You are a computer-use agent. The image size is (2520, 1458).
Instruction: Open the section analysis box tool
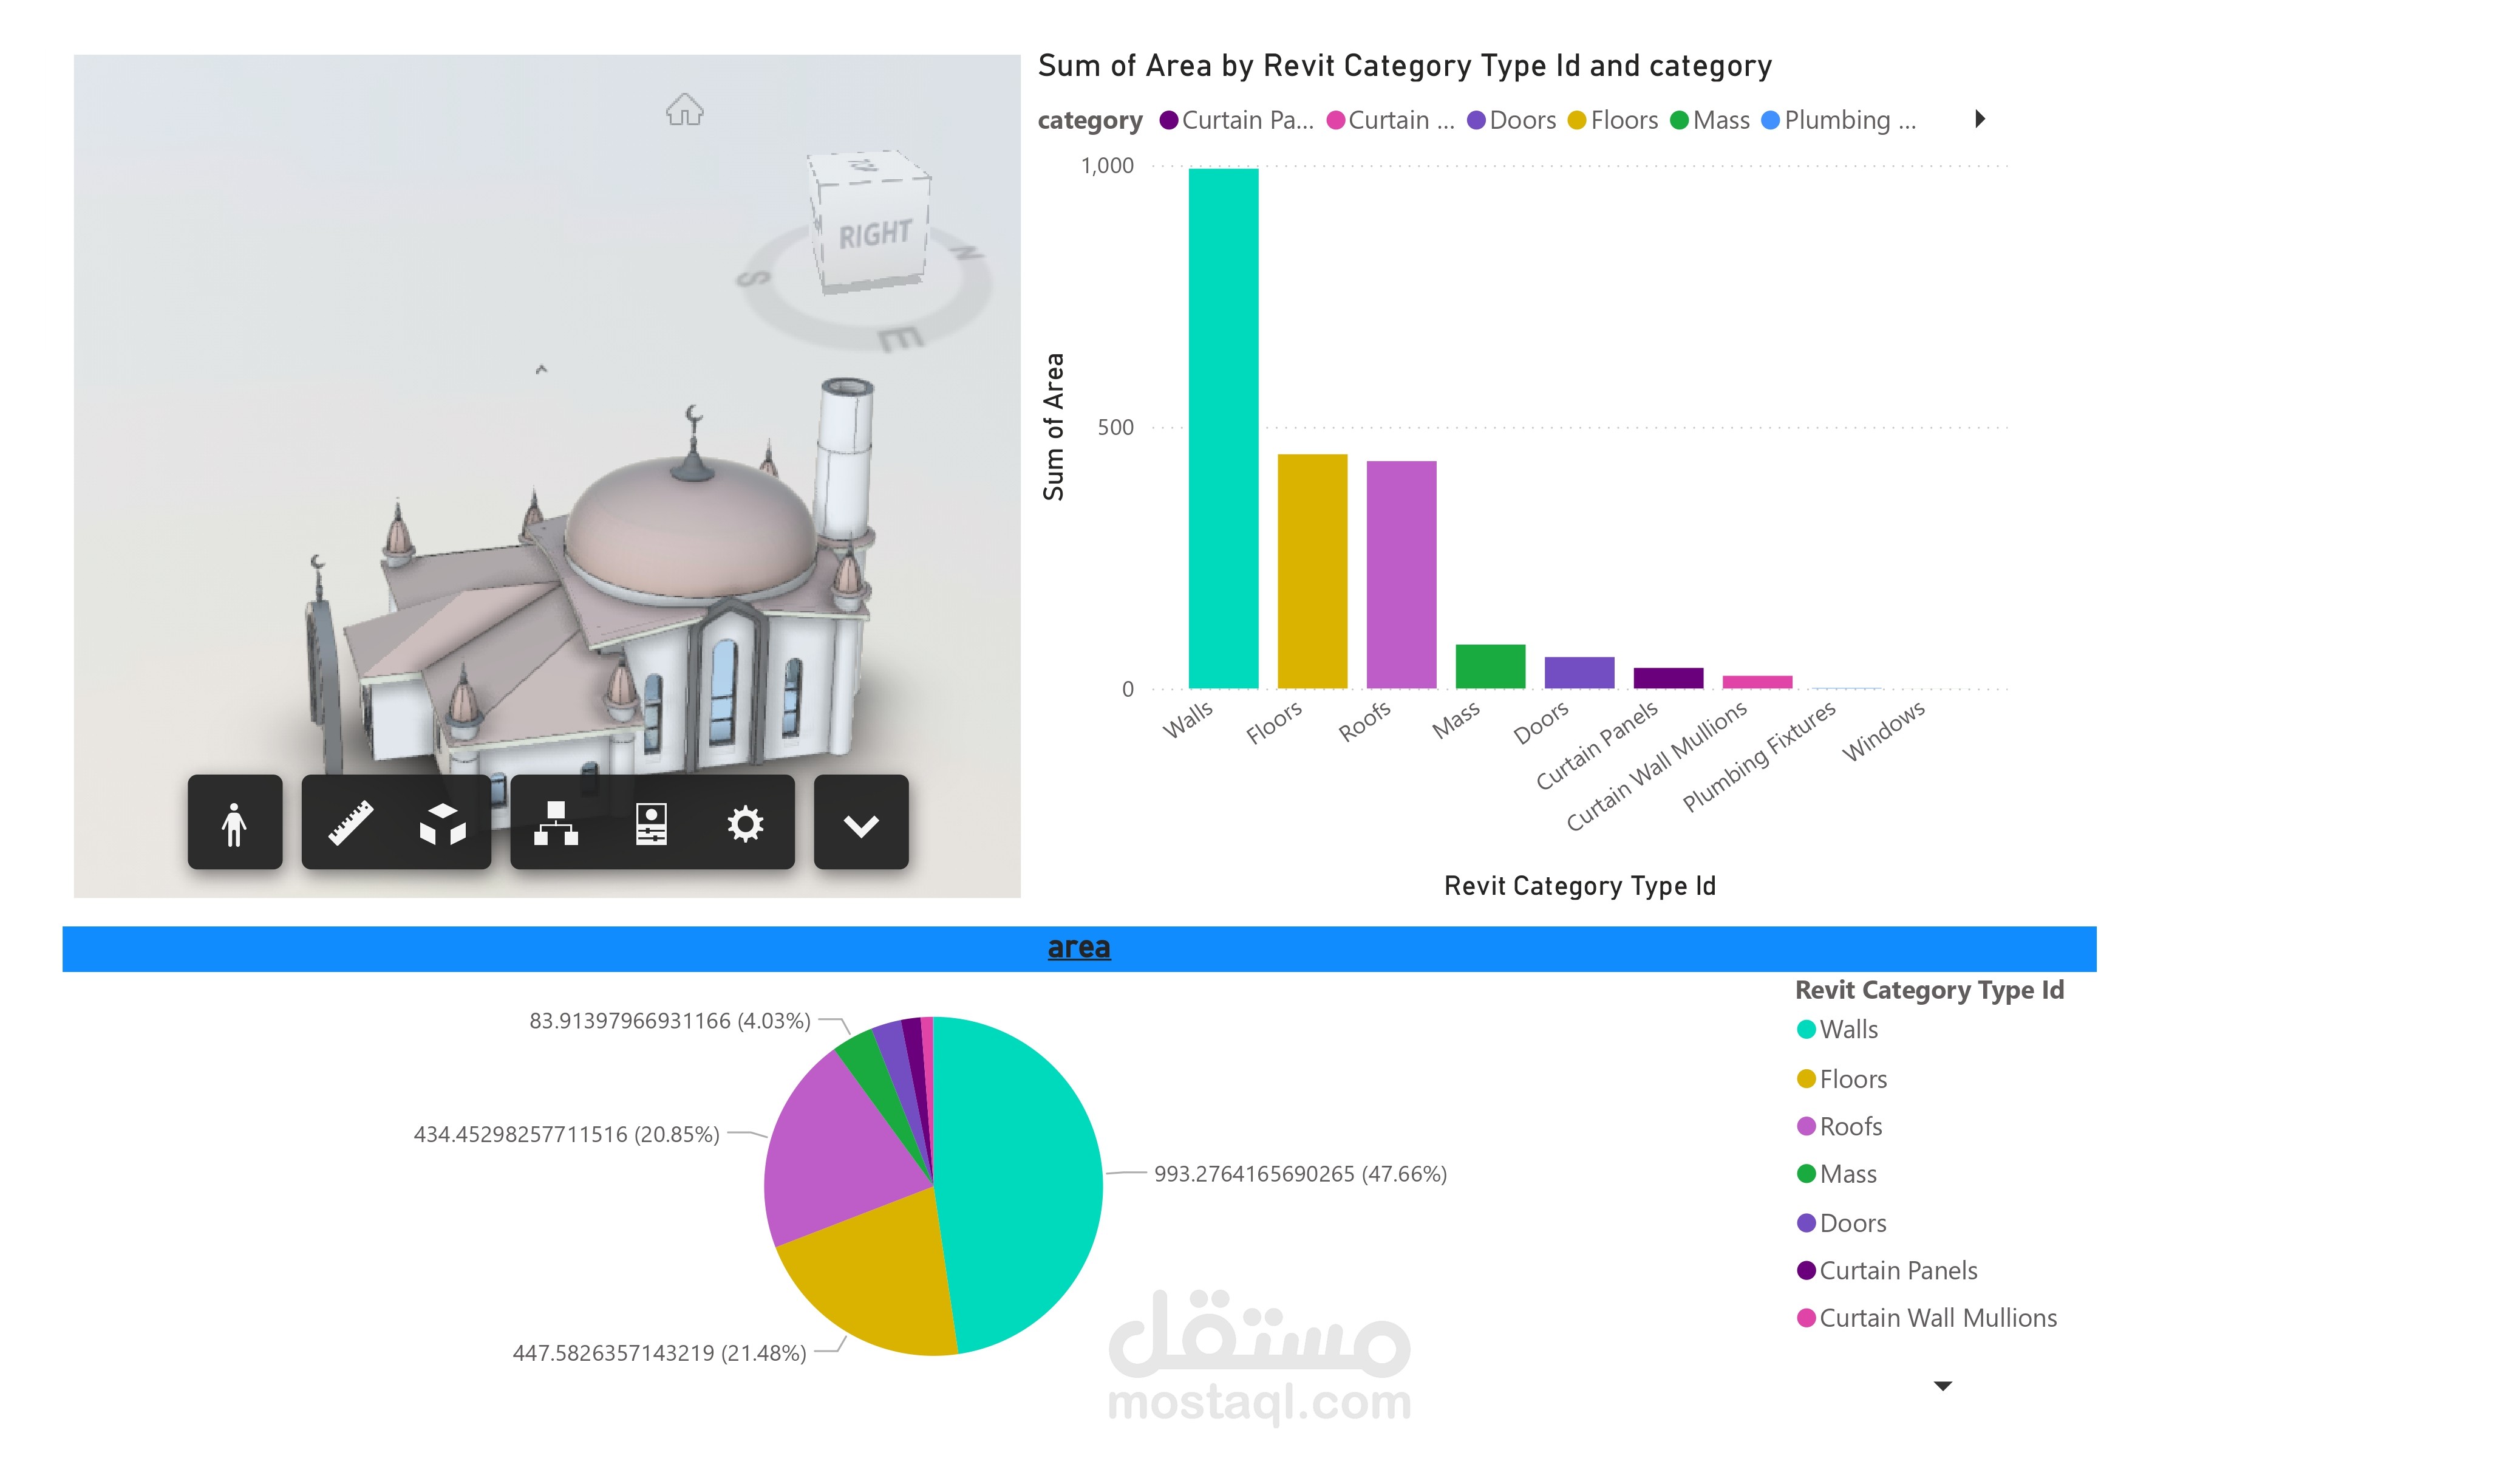tap(442, 824)
